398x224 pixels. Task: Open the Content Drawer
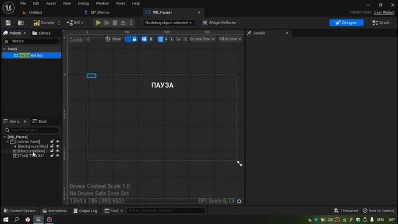[19, 210]
